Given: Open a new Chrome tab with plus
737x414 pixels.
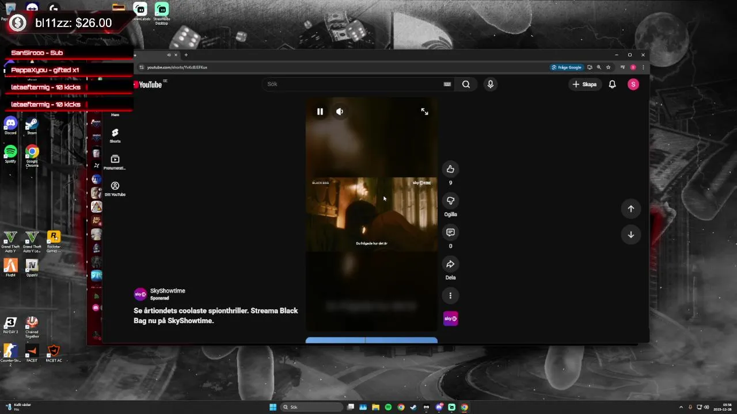Looking at the screenshot, I should [x=186, y=55].
